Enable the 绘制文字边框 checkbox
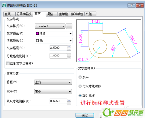The width and height of the screenshot is (145, 118). 8,63
